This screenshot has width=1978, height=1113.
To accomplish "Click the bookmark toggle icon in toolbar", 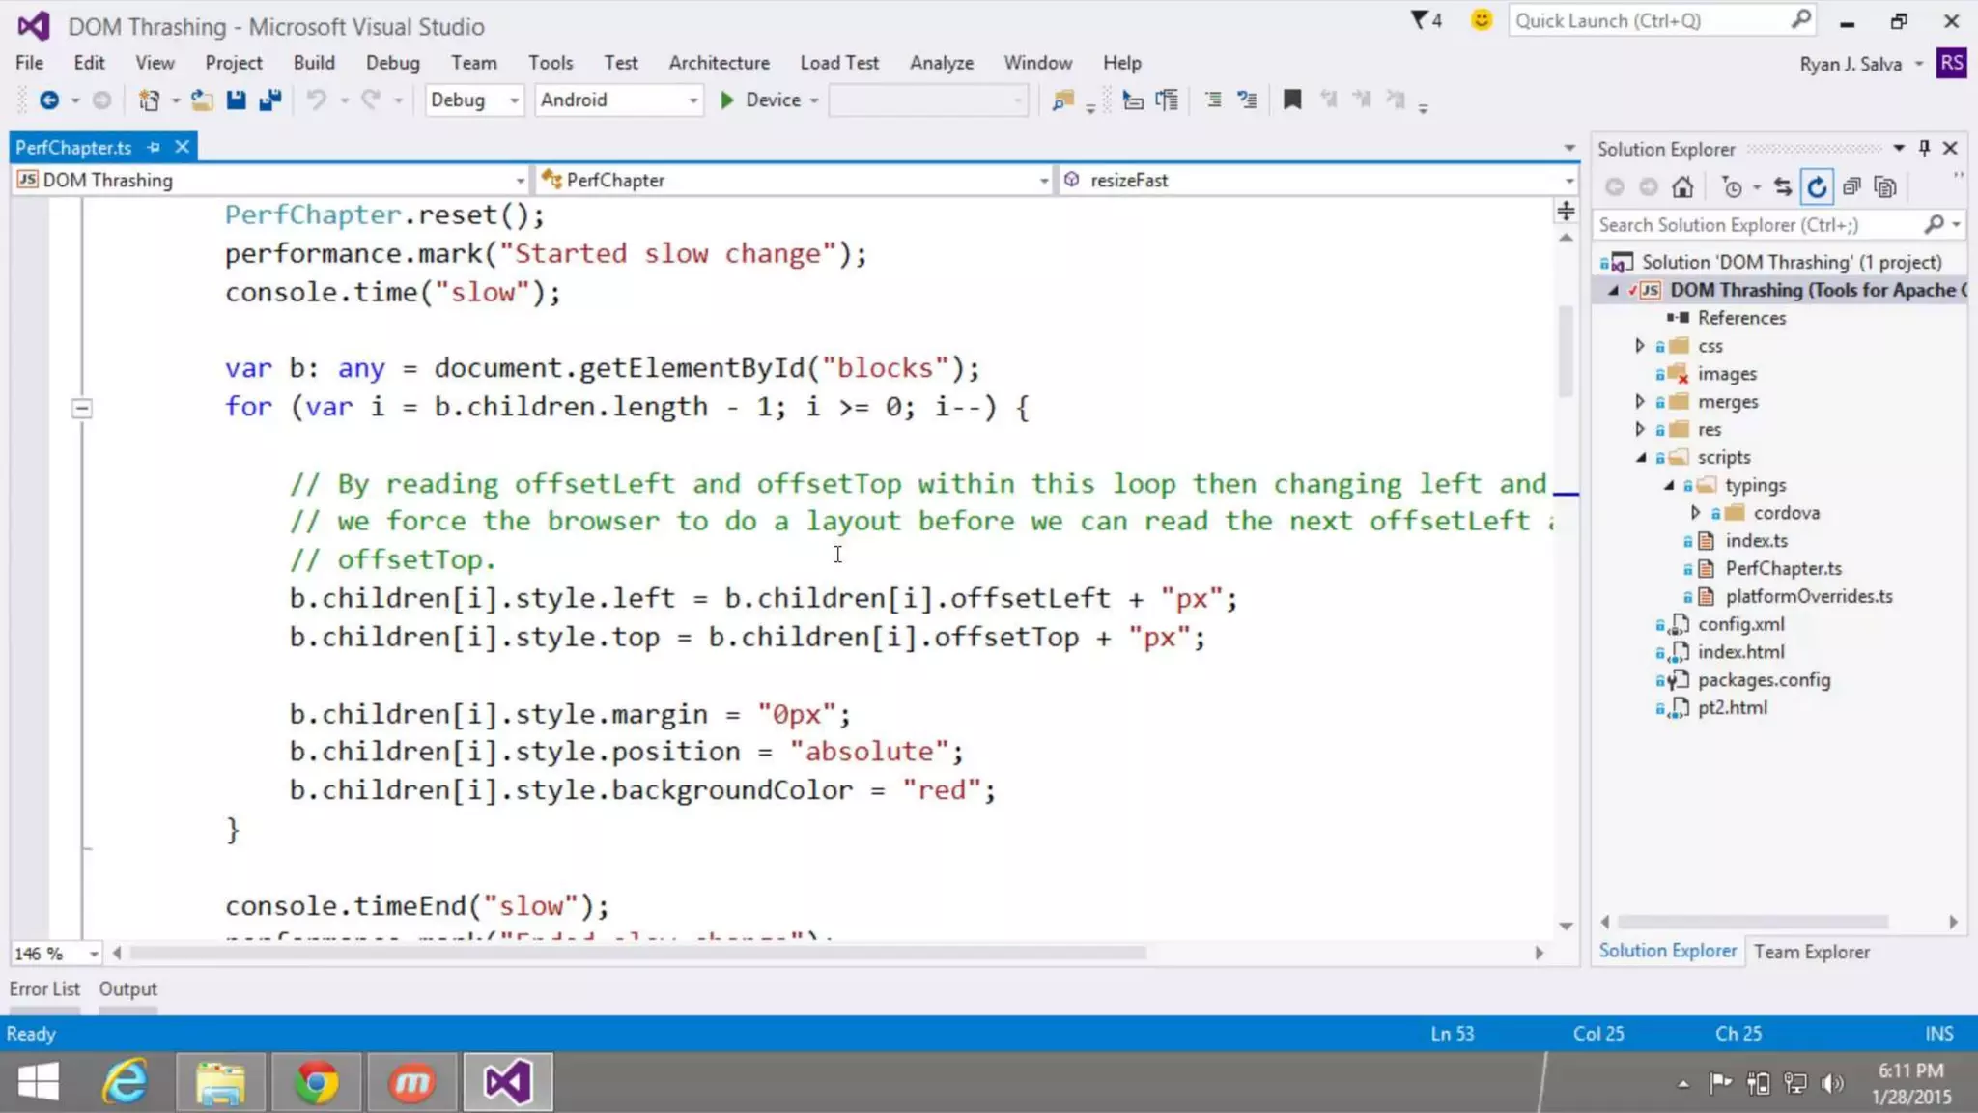I will [1291, 100].
